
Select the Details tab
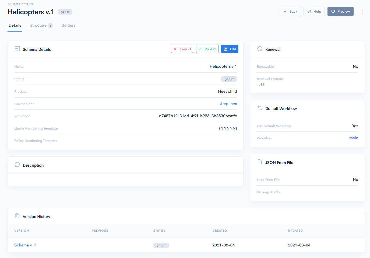15,25
